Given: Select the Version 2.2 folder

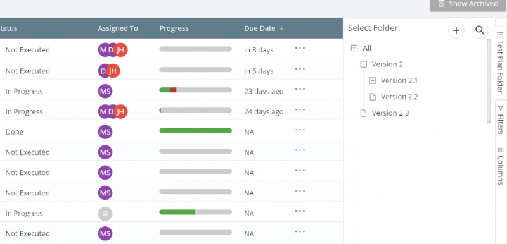Looking at the screenshot, I should coord(399,97).
